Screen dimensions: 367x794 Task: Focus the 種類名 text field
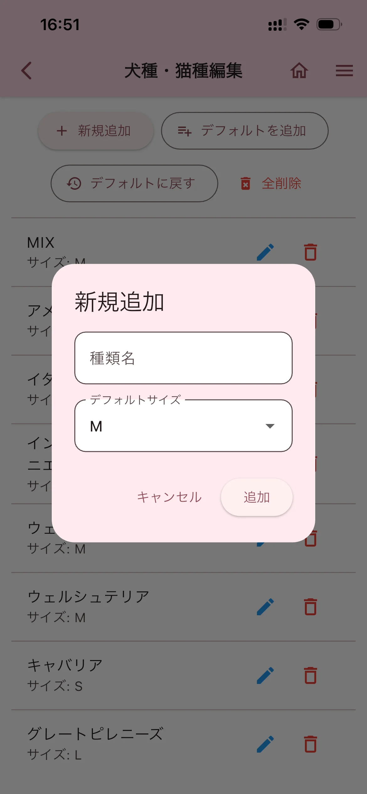[x=183, y=358]
